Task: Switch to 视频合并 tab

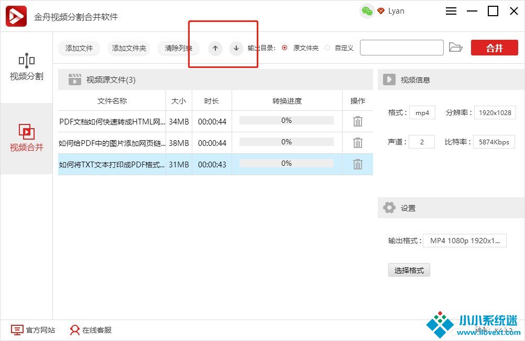Action: [x=26, y=138]
